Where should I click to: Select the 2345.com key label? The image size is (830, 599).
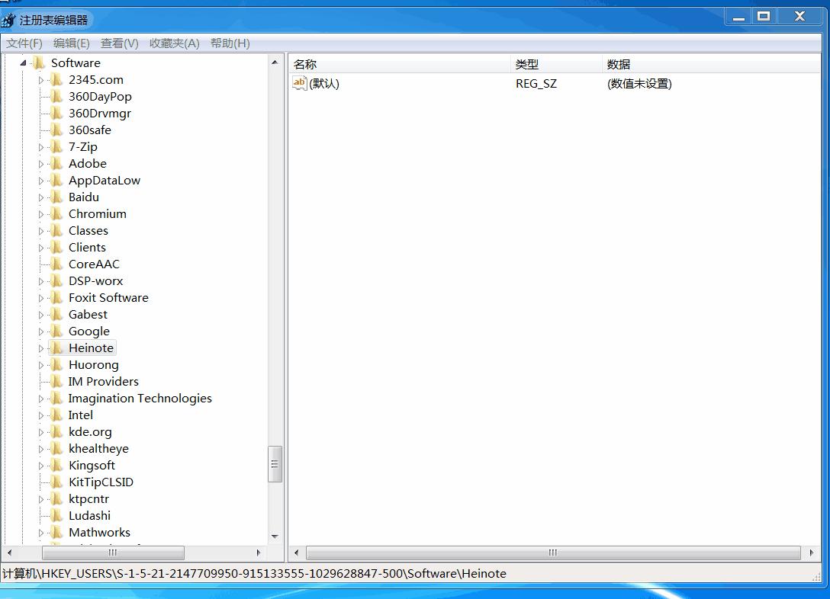tap(96, 80)
